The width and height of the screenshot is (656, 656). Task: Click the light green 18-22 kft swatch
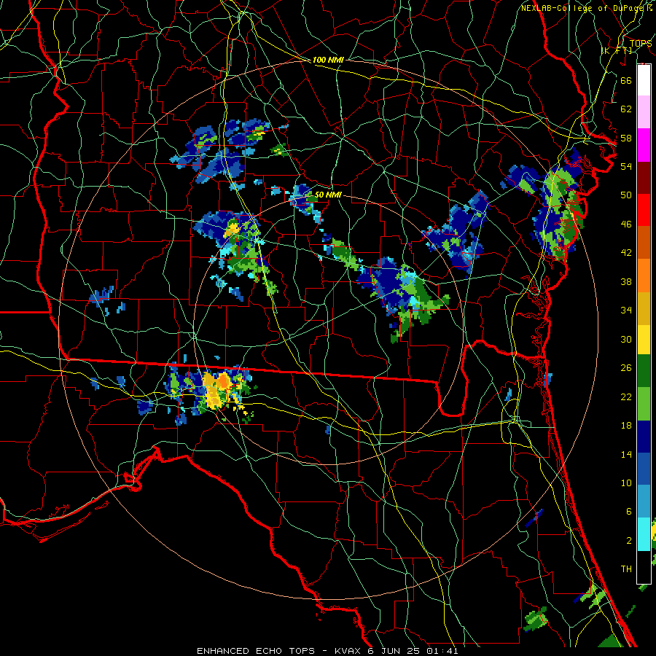pyautogui.click(x=644, y=403)
